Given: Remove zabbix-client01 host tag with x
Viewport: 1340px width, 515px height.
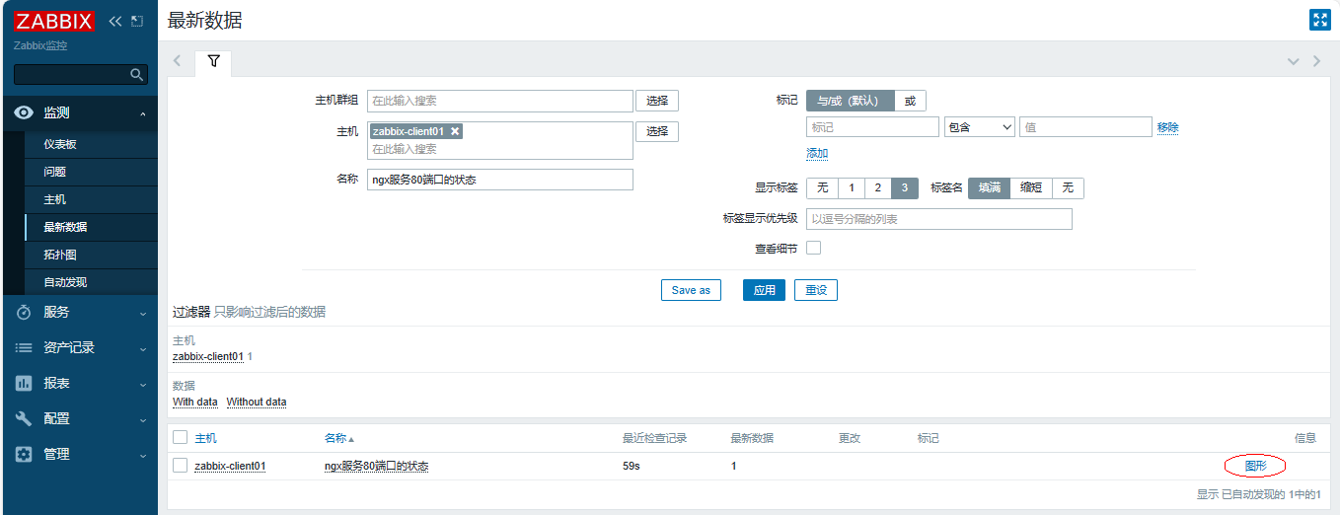Looking at the screenshot, I should pos(455,131).
